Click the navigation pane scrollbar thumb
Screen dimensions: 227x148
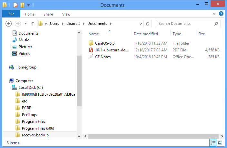click(x=79, y=81)
